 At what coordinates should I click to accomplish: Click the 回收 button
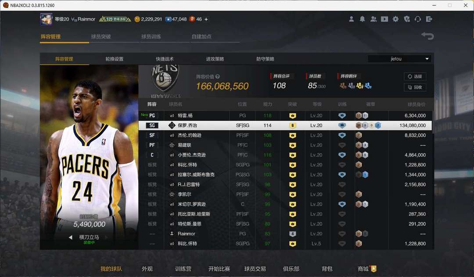pyautogui.click(x=415, y=87)
